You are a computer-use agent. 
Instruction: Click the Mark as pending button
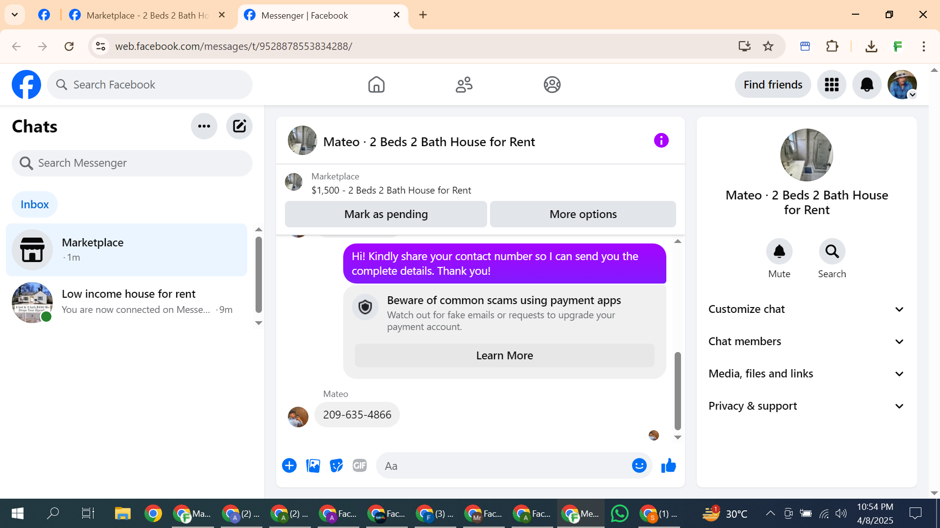pyautogui.click(x=386, y=214)
